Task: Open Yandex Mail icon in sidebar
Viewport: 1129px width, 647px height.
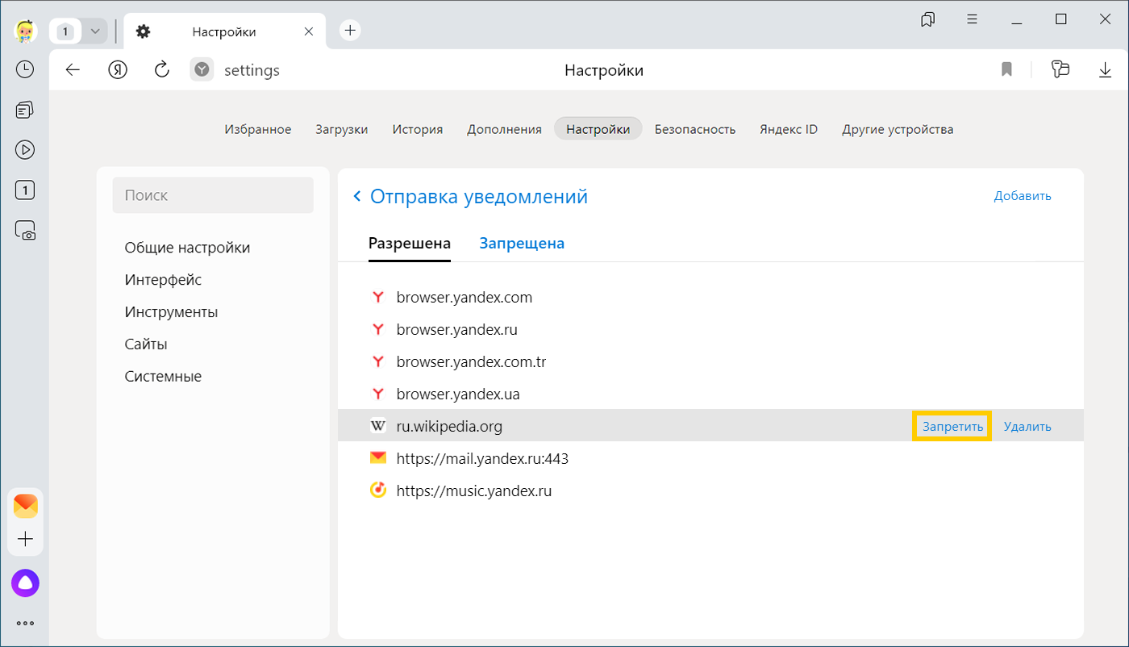Action: pyautogui.click(x=25, y=507)
